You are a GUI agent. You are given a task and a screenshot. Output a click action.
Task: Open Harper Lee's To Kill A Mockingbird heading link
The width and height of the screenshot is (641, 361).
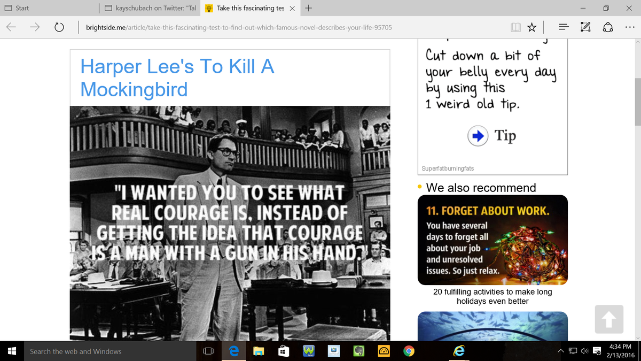pos(177,78)
